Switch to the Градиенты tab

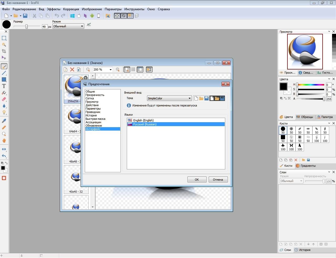pos(306,166)
